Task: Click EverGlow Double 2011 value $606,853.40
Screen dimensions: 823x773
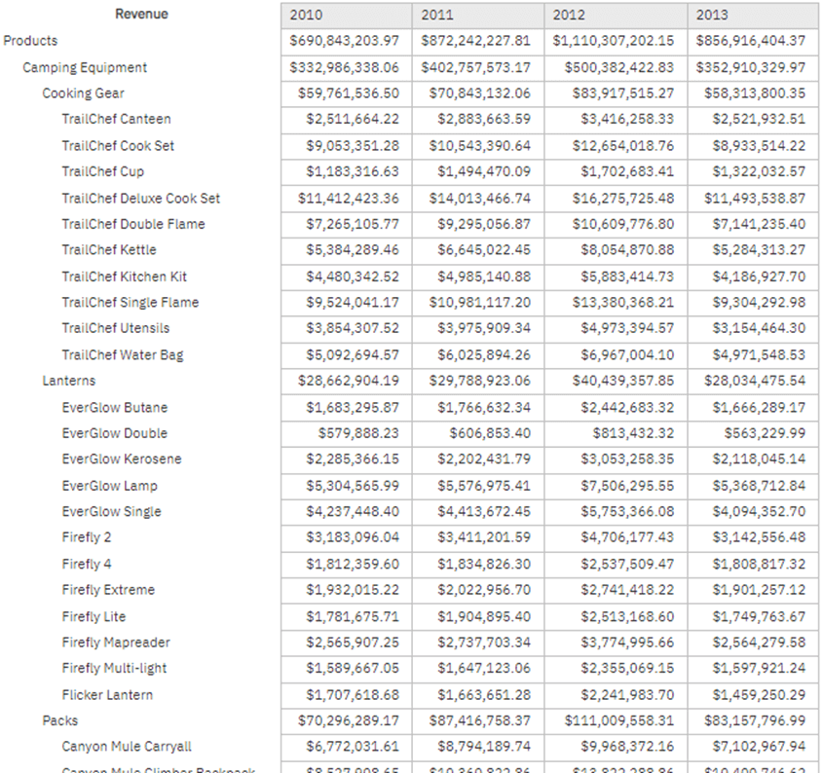Action: pyautogui.click(x=490, y=433)
